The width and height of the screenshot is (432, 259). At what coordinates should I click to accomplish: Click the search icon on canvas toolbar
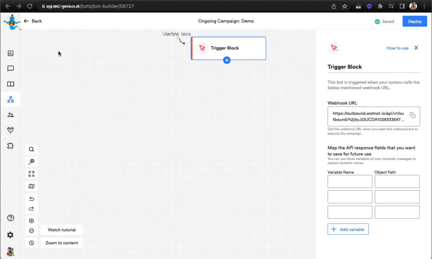[x=32, y=149]
